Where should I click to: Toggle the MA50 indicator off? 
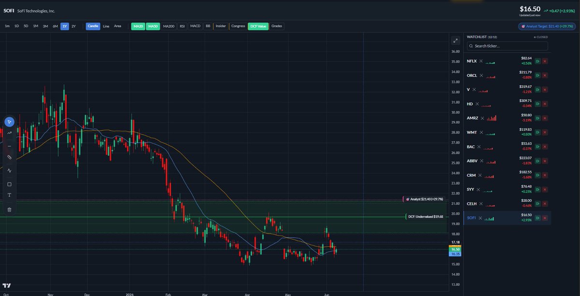[153, 26]
